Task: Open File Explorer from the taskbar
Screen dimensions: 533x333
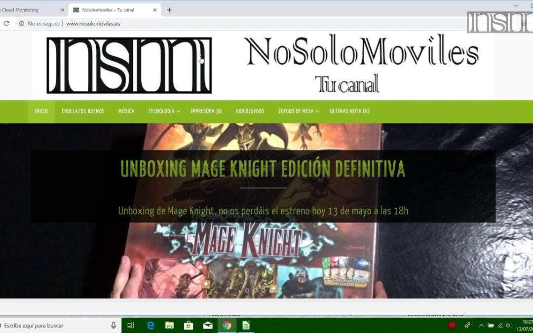Action: pyautogui.click(x=169, y=326)
